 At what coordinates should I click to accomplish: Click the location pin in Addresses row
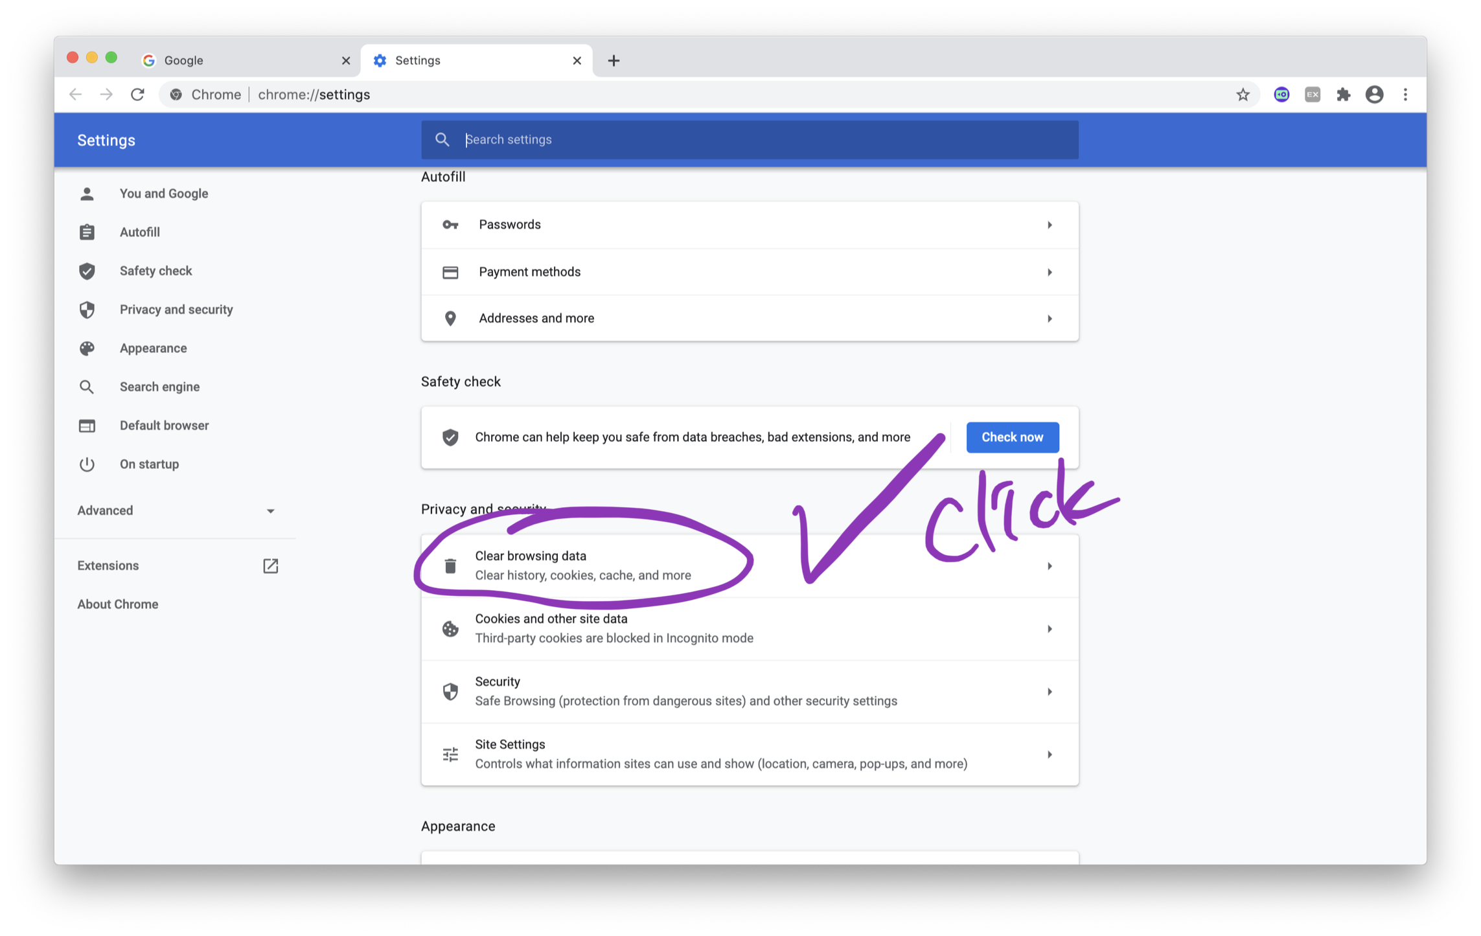[450, 318]
